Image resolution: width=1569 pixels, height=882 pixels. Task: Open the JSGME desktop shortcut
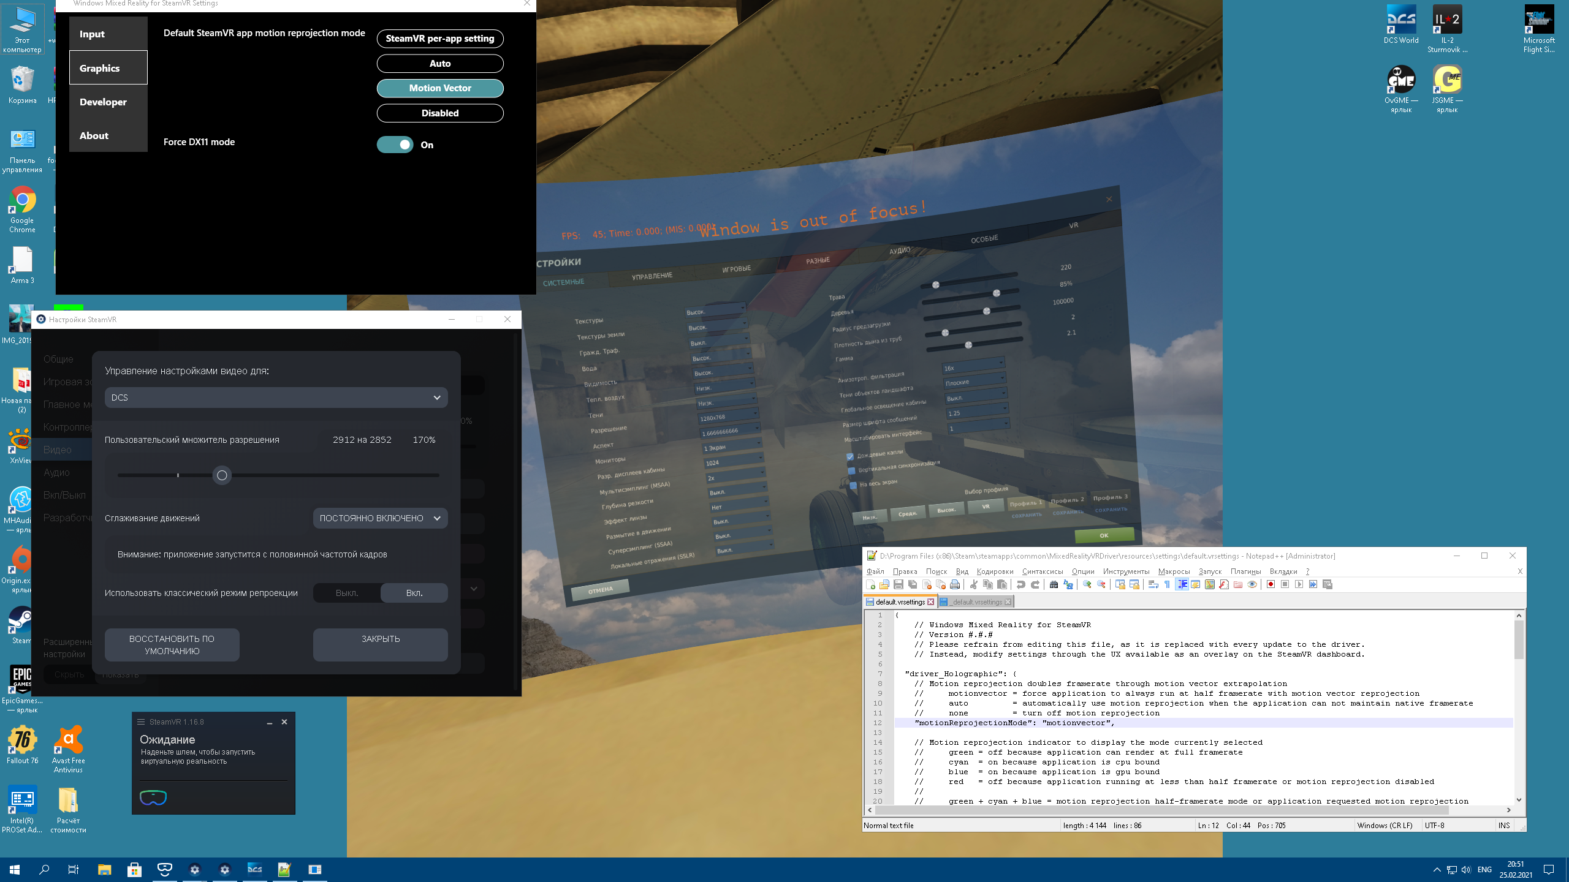point(1447,89)
